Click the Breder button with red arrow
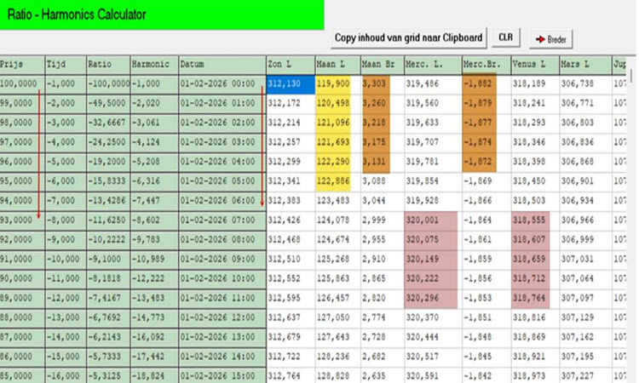This screenshot has height=383, width=639. click(551, 39)
